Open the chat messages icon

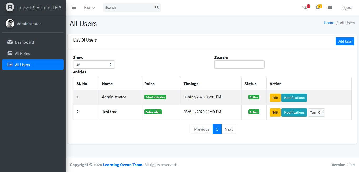(305, 8)
